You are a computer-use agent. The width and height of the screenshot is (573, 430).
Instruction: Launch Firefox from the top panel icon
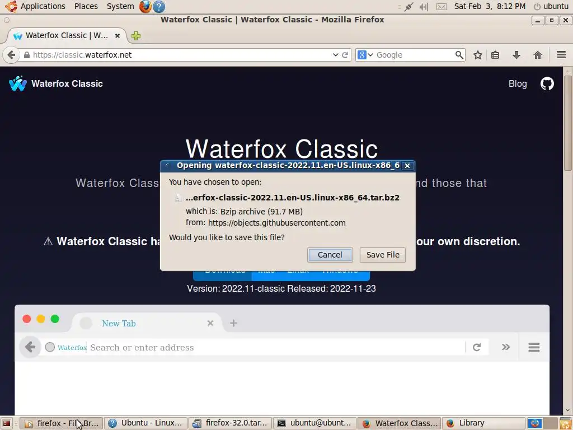click(x=145, y=7)
